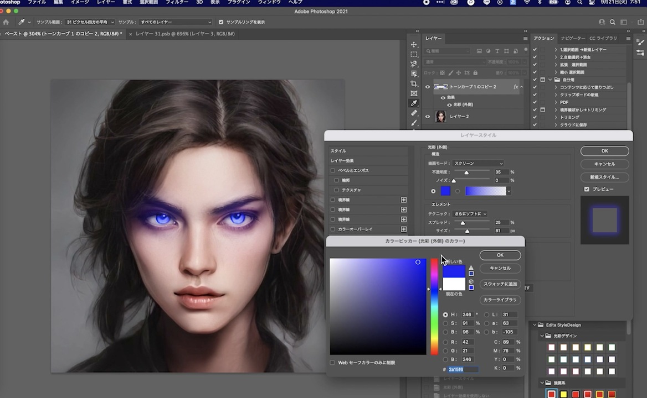Select the Eyedropper tool in the toolbar
The height and width of the screenshot is (398, 647).
click(414, 103)
